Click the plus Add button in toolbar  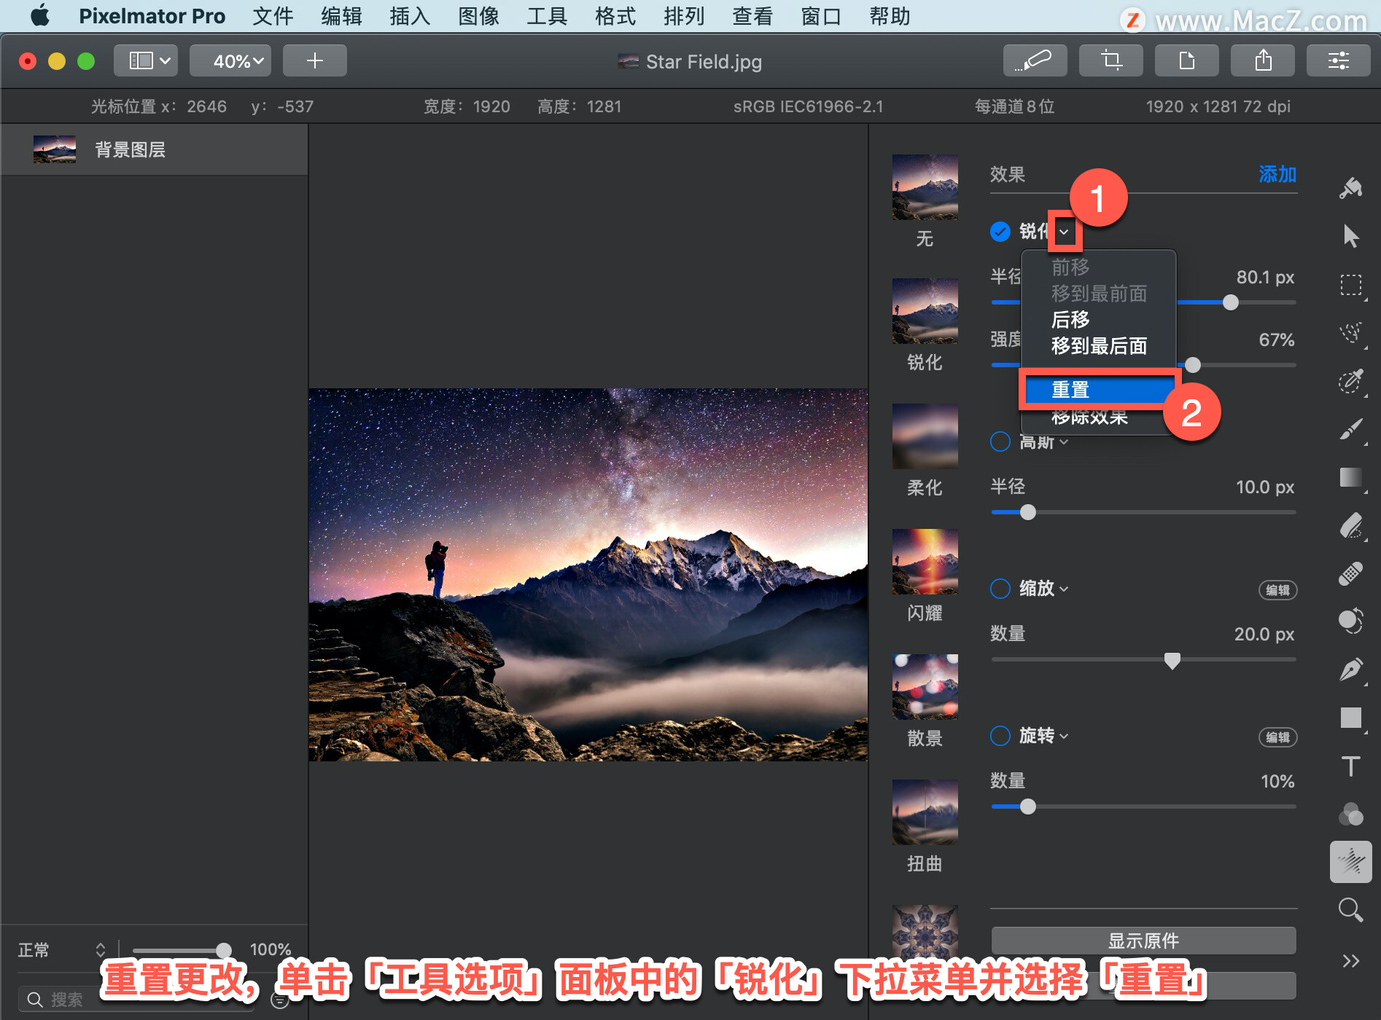point(315,60)
